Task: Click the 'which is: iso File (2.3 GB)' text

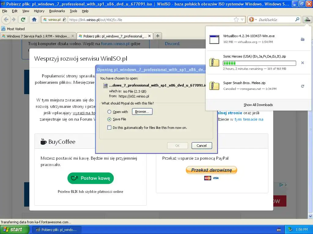Action: click(128, 91)
